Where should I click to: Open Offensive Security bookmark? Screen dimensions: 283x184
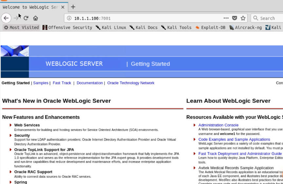[67, 28]
